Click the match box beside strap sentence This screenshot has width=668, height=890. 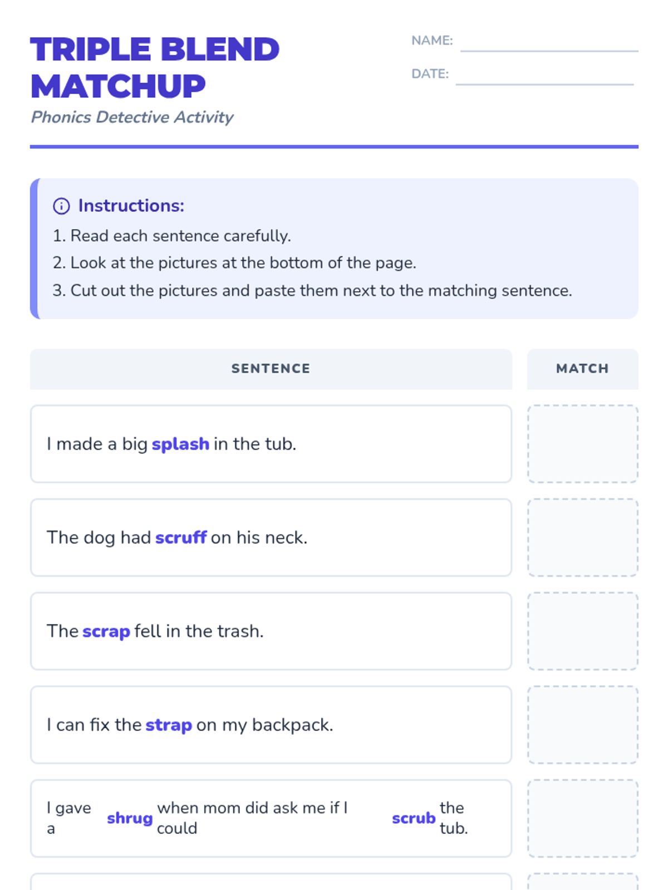583,725
